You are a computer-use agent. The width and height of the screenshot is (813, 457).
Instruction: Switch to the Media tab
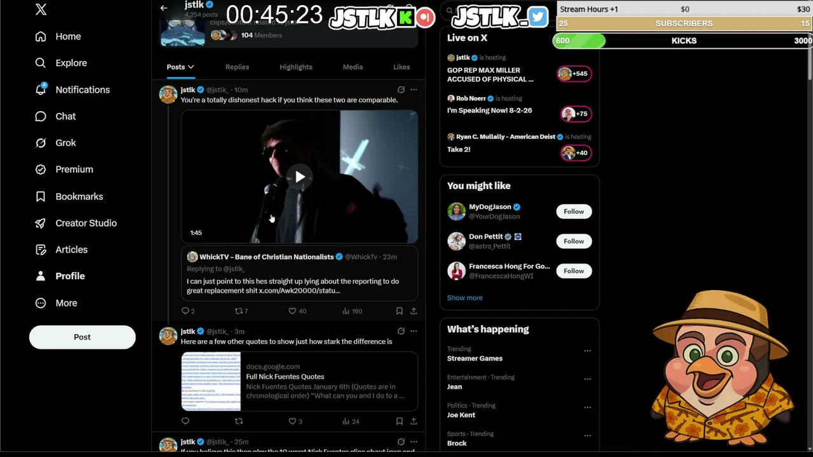point(353,67)
